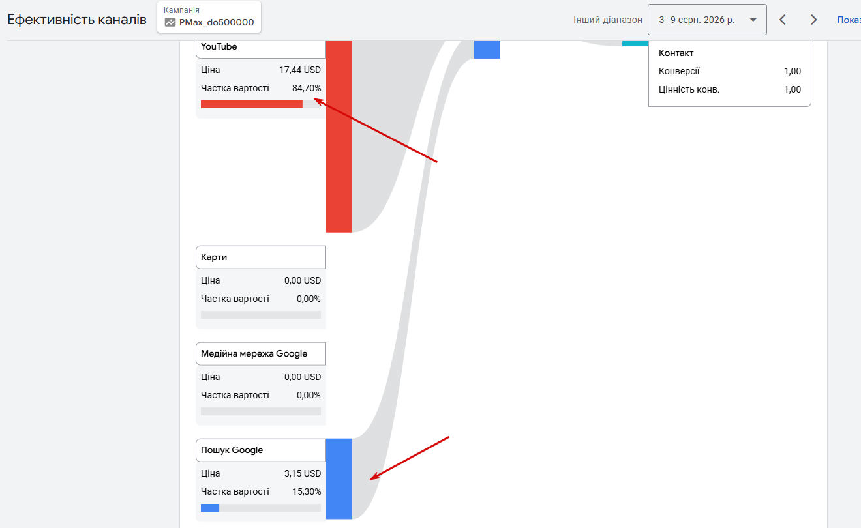Go to the next date range arrow
This screenshot has height=528, width=861.
[813, 20]
